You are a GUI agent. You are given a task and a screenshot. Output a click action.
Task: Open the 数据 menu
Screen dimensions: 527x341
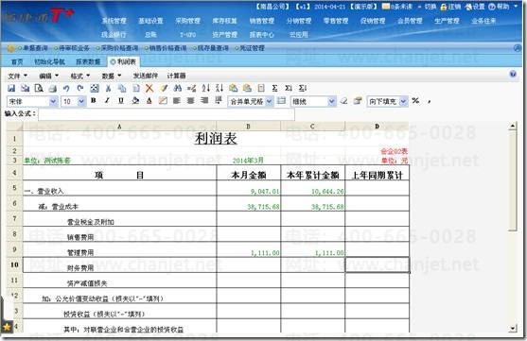tap(112, 77)
